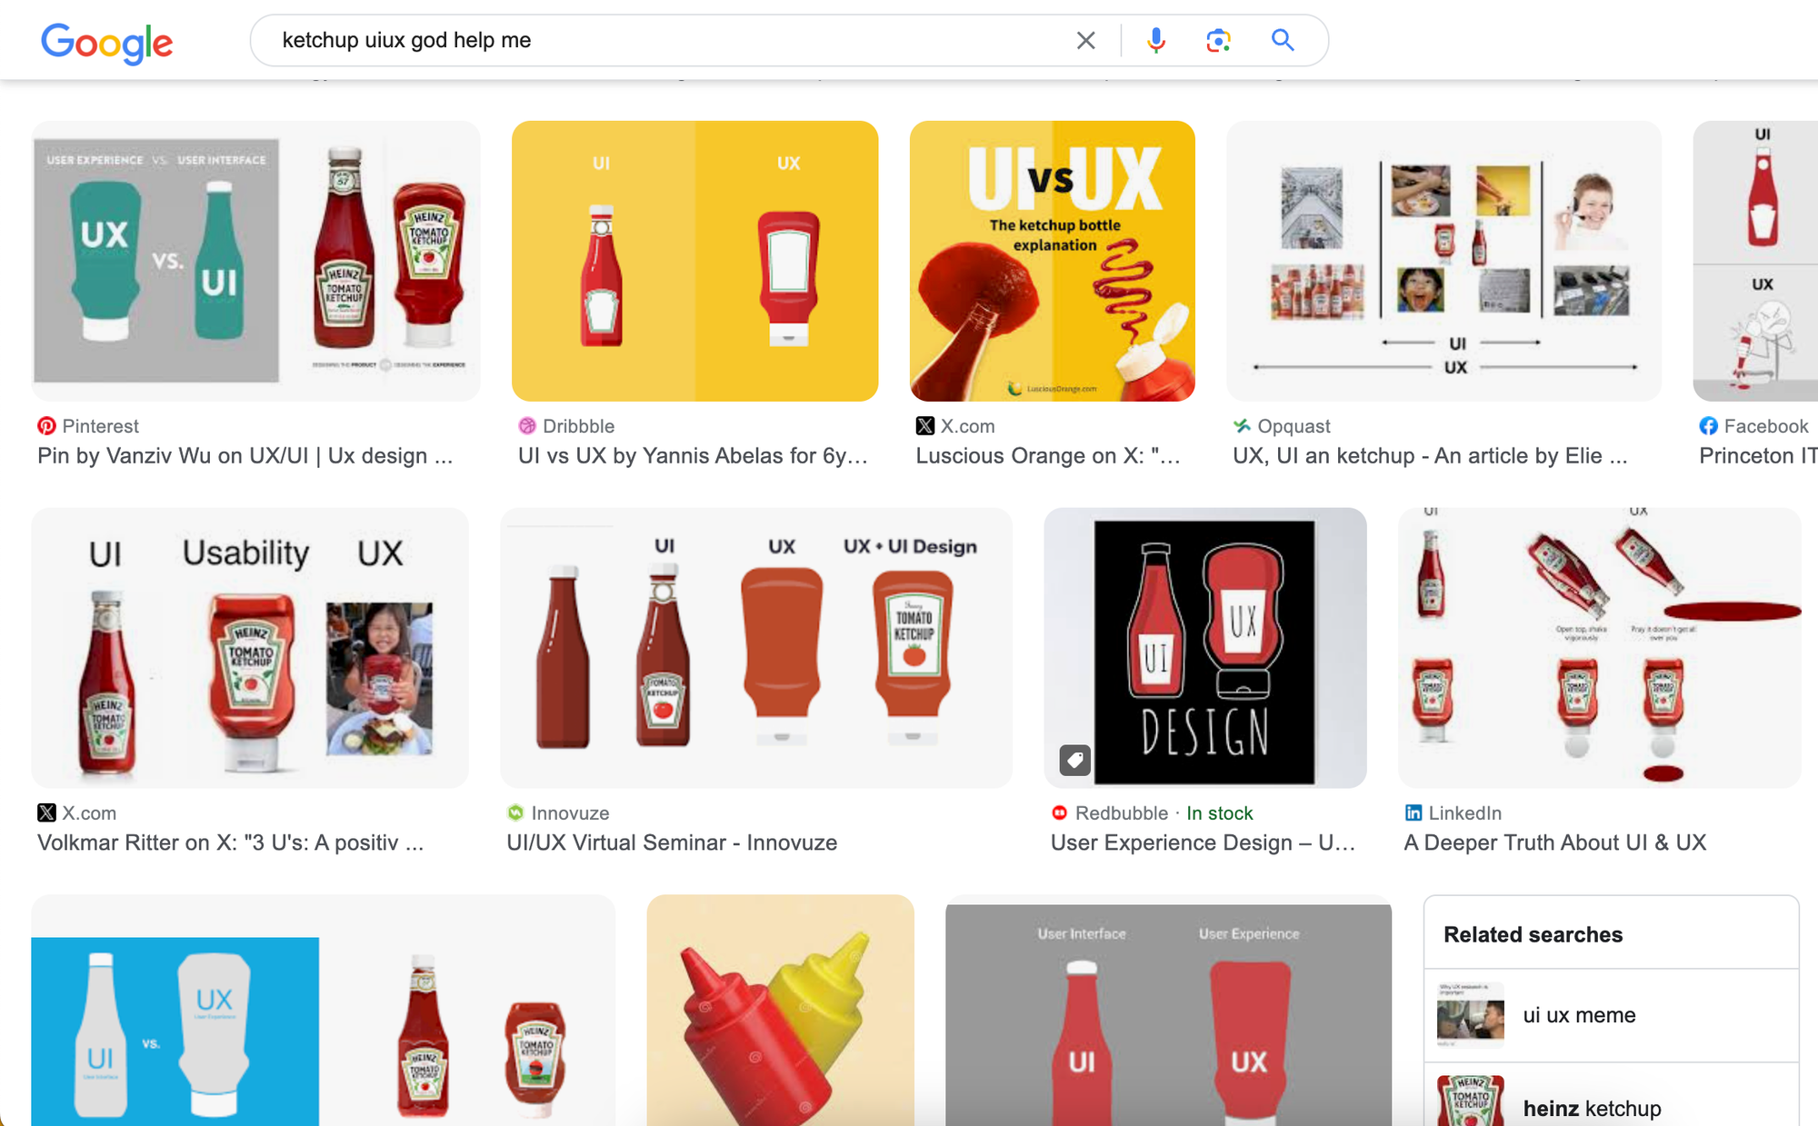Click the blue magnifier search button
1818x1126 pixels.
tap(1282, 40)
